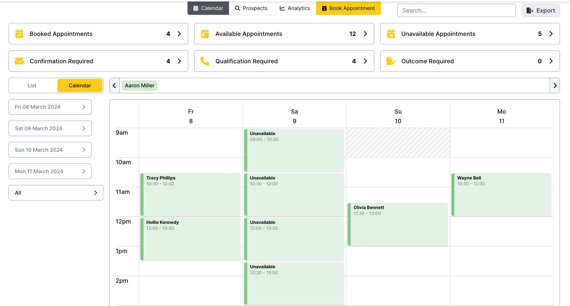
Task: Click the Export button
Action: 541,10
